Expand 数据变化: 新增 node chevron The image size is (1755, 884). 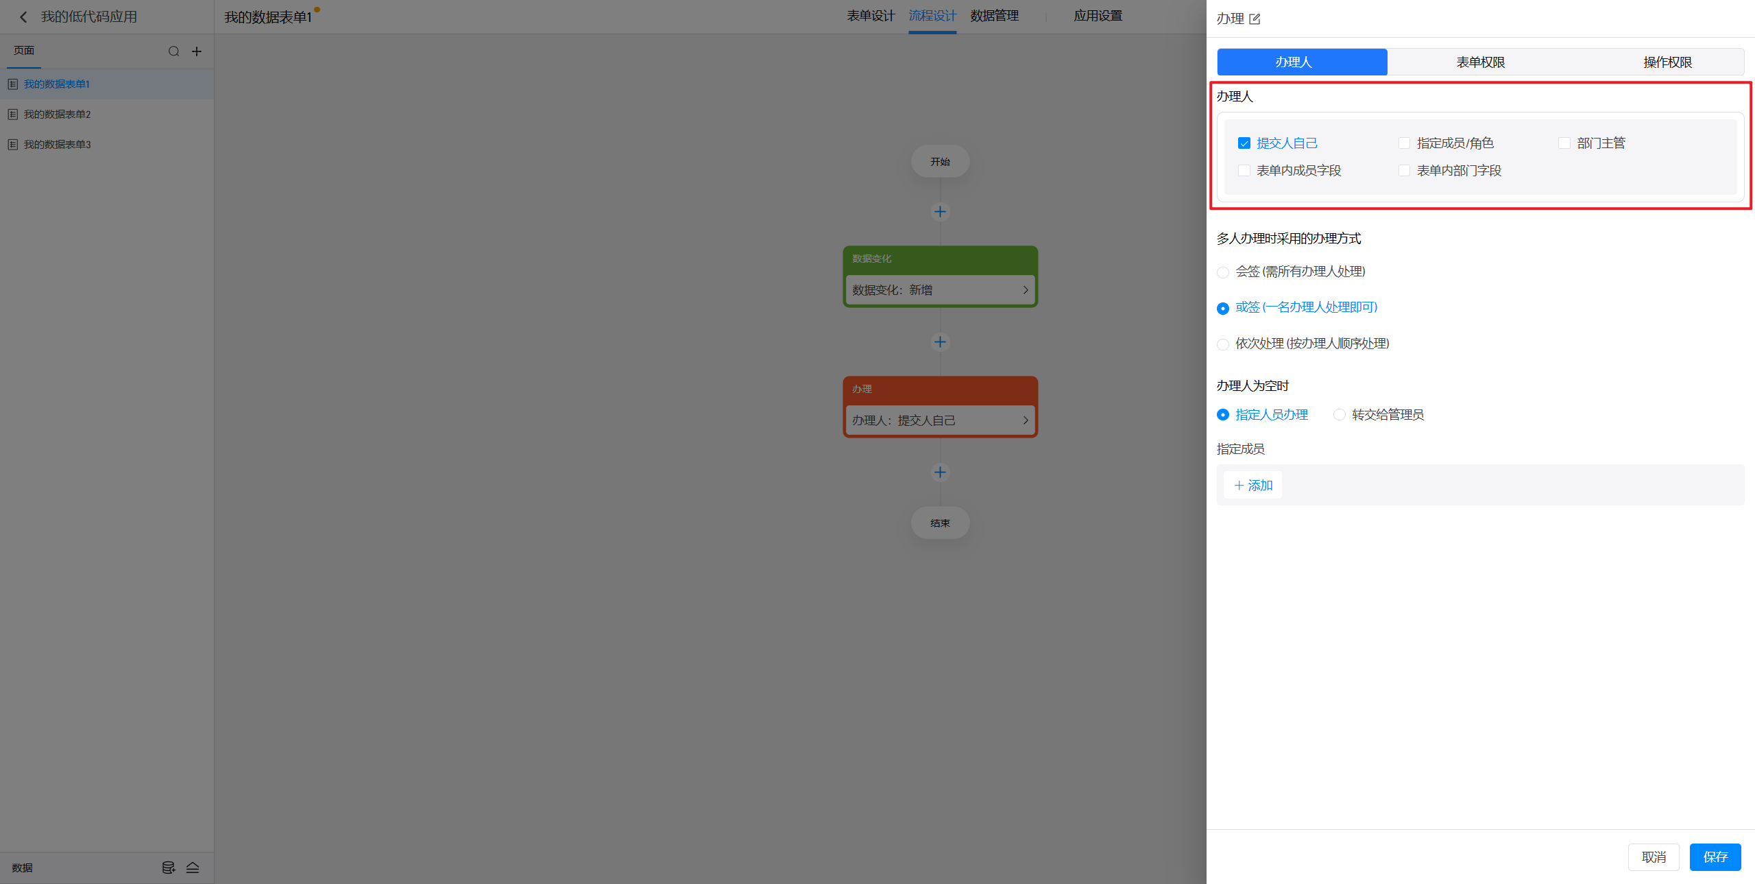(1025, 290)
